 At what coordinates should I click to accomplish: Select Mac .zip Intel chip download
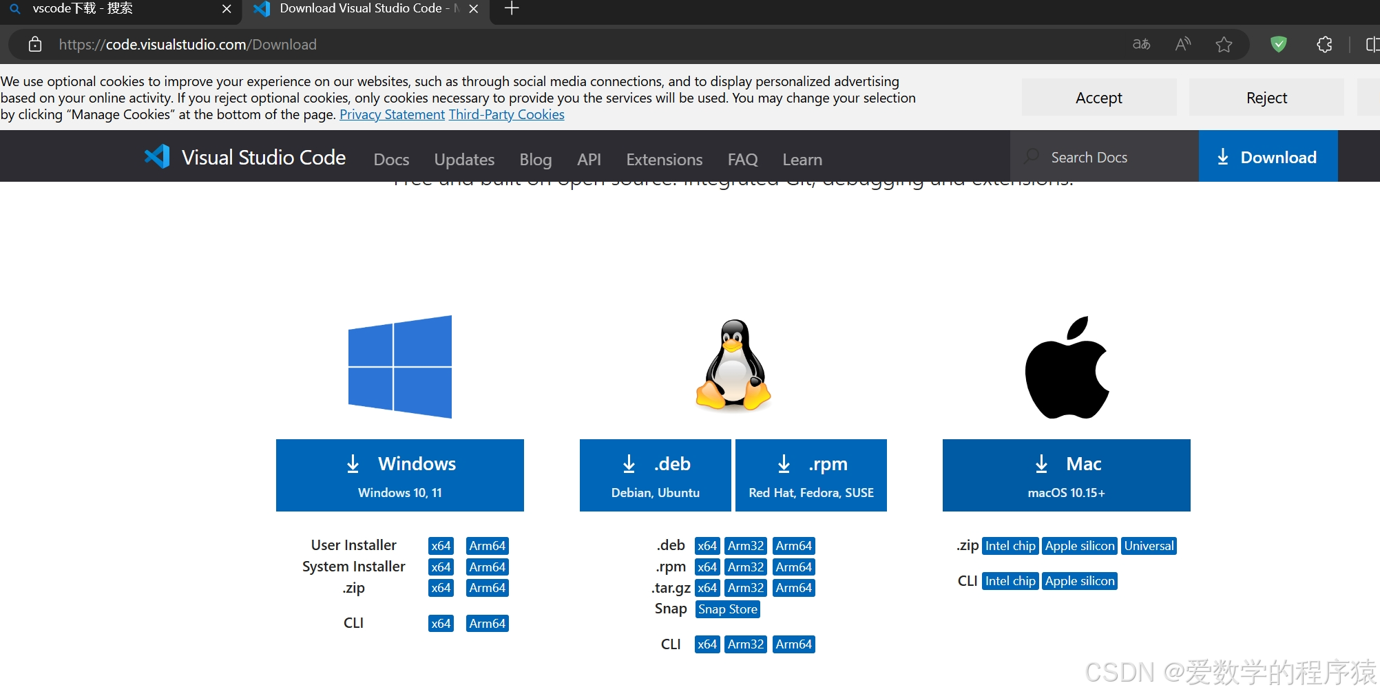click(1010, 546)
